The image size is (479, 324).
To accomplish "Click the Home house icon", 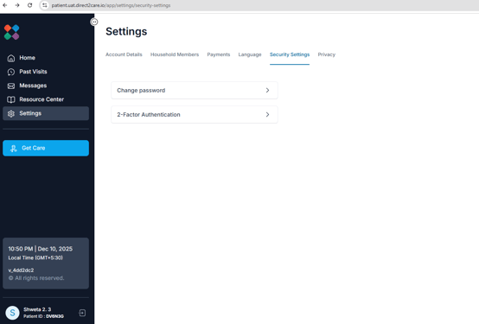I will click(11, 58).
